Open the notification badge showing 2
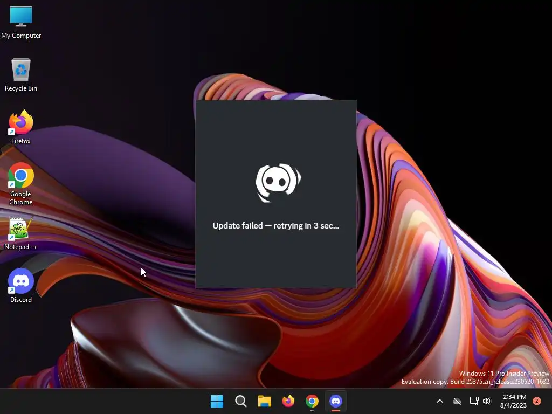Image resolution: width=552 pixels, height=414 pixels. pyautogui.click(x=537, y=401)
